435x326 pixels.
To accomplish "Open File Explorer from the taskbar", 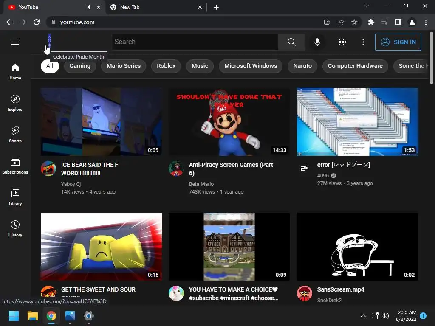I will 32,316.
